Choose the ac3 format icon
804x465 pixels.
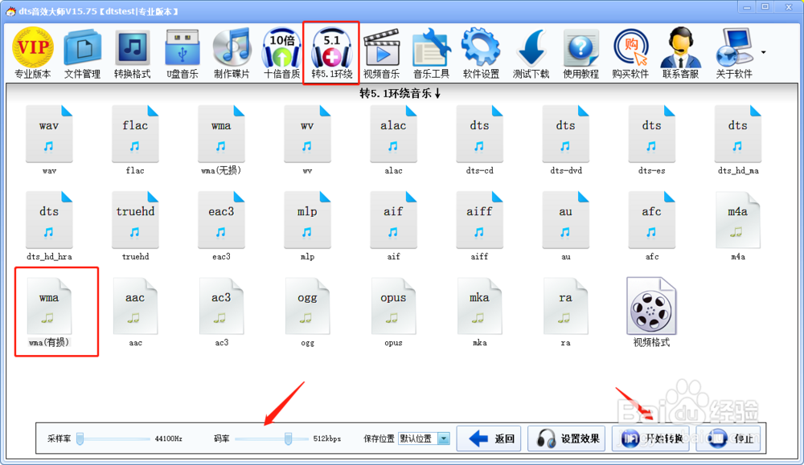221,312
